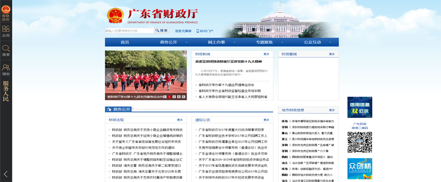The image size is (441, 182).
Task: Open news 省财政厅举办第十九届全民健身运动会
Action: click(226, 85)
